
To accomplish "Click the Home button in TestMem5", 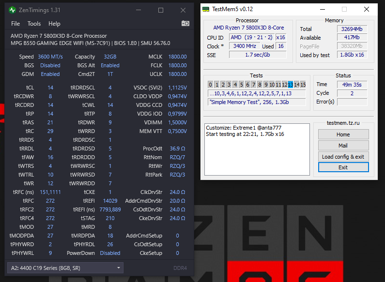I will click(343, 134).
